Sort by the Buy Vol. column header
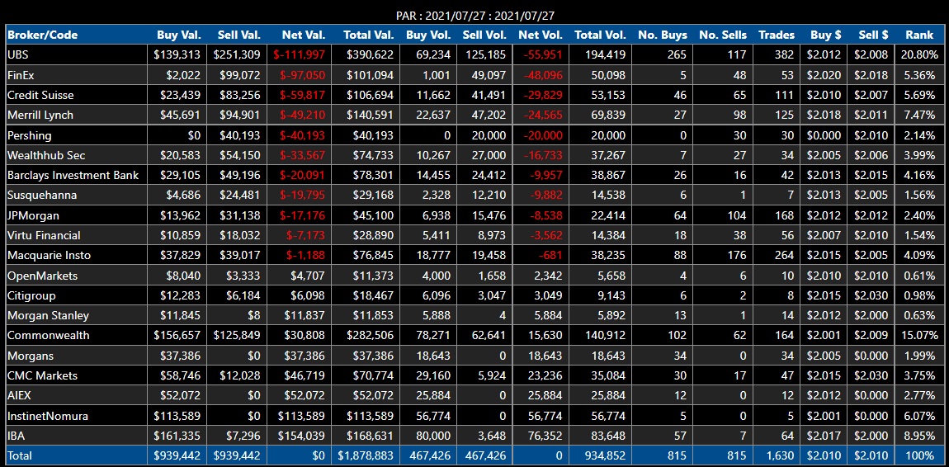949x467 pixels. pos(428,35)
